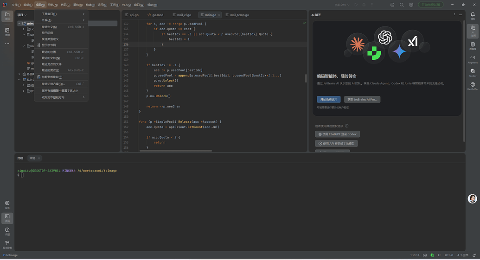Expand the bidi text base direction (双向文本基础方向) submenu

tap(61, 97)
